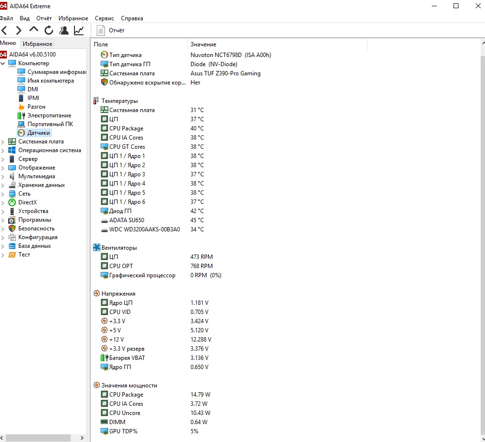Image resolution: width=485 pixels, height=442 pixels.
Task: Open the Справка menu
Action: point(132,18)
